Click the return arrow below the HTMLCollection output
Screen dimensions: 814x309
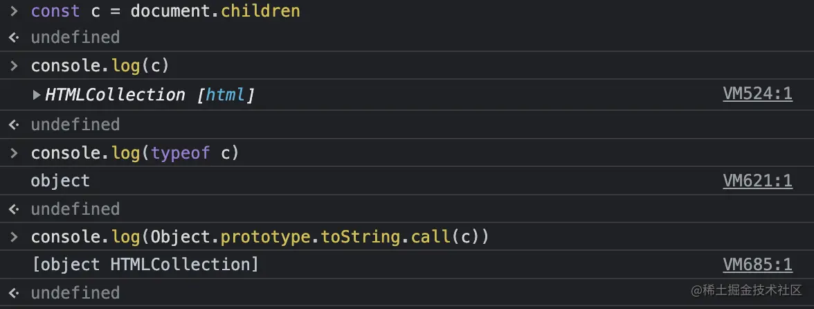[14, 125]
